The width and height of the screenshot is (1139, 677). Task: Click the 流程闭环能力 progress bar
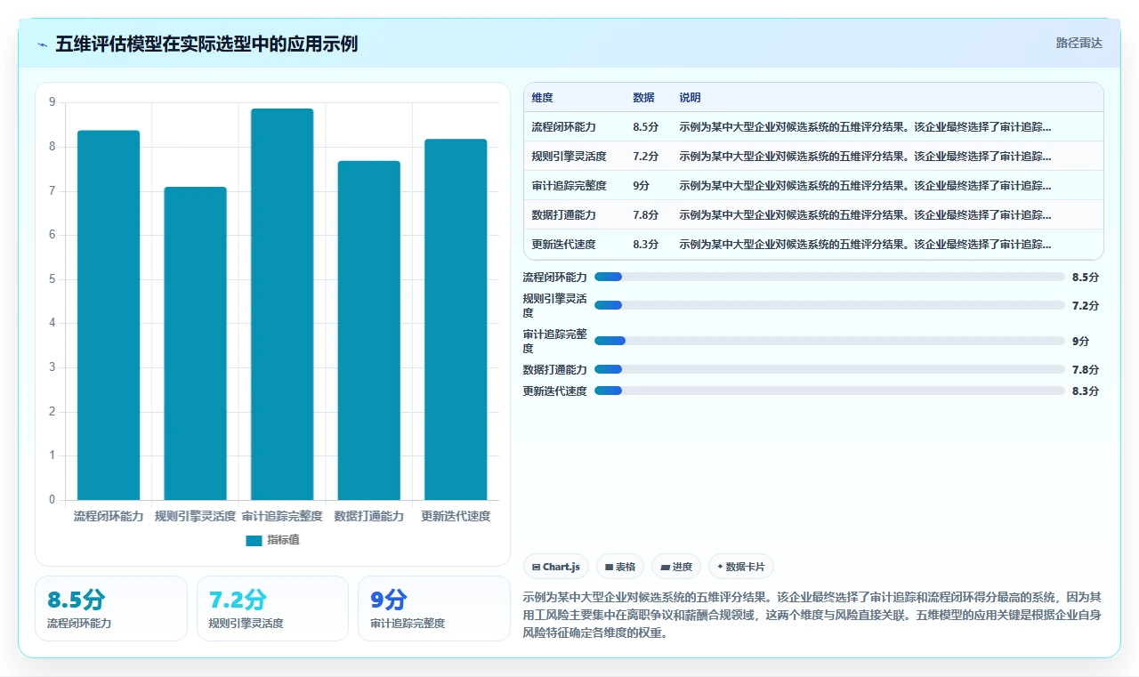829,277
